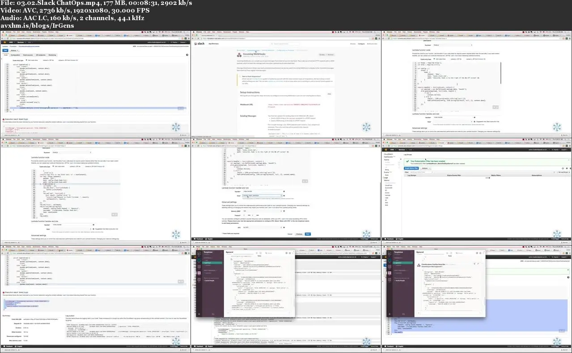Select Edit code inline in top-right thumbnail

point(440,59)
